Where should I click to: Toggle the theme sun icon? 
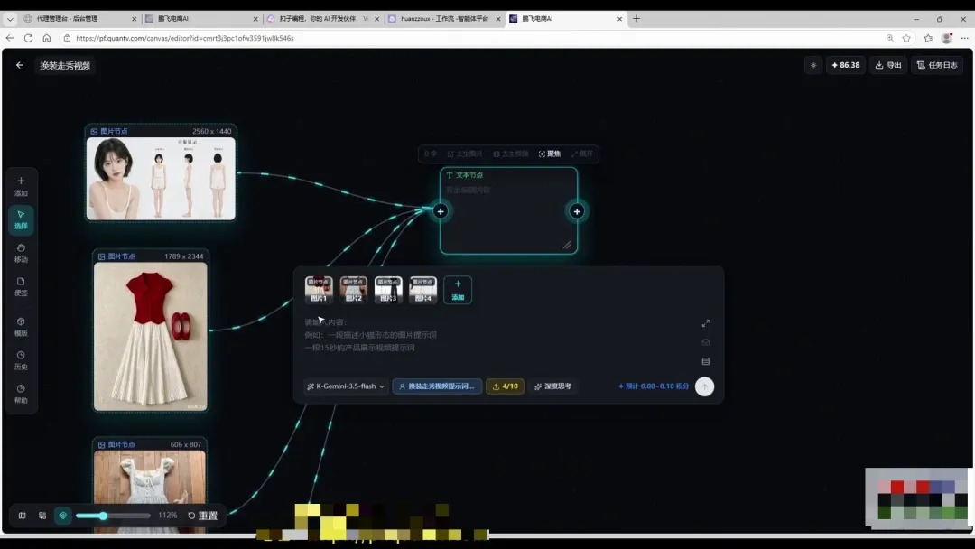[813, 65]
